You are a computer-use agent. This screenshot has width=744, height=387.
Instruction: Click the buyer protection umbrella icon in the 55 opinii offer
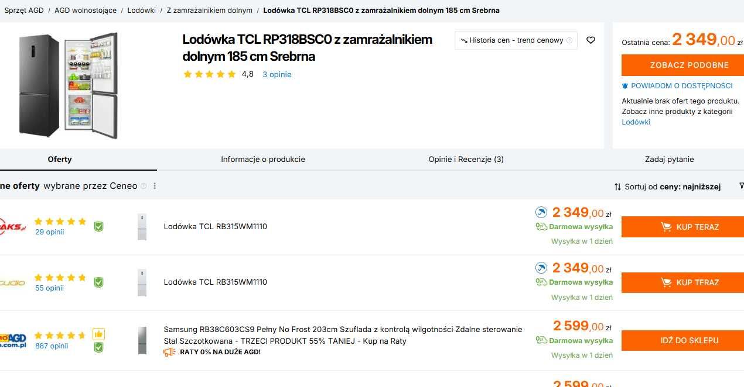point(541,268)
